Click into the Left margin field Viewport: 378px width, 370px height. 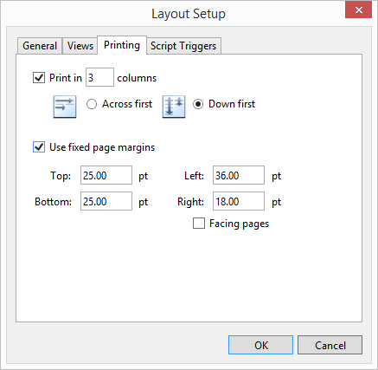tap(239, 175)
